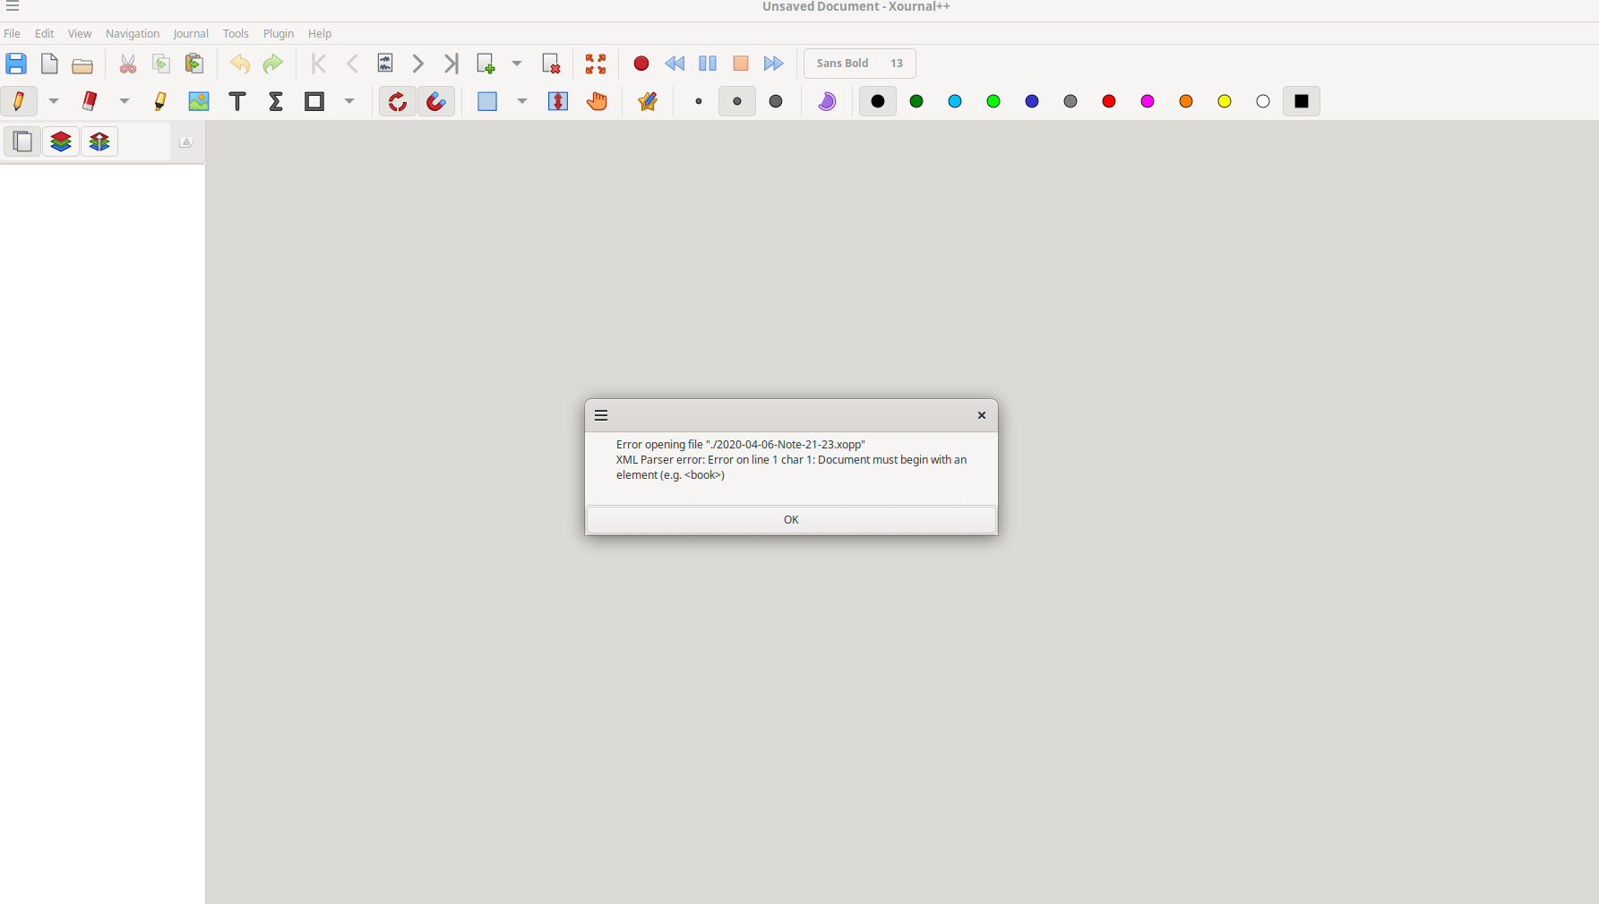This screenshot has height=904, width=1599.
Task: Select the Pen tool
Action: coord(18,101)
